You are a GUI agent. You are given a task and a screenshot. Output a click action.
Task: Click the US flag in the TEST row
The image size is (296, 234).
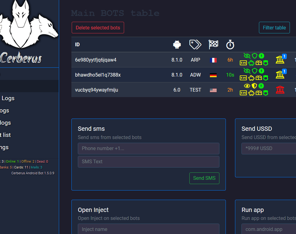[x=213, y=90]
